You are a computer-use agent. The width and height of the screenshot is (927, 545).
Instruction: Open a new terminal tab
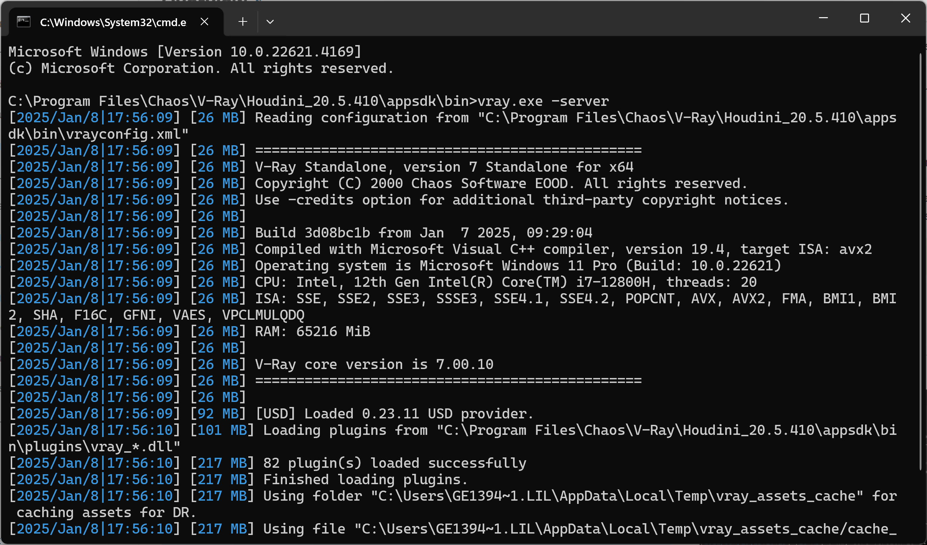point(243,22)
